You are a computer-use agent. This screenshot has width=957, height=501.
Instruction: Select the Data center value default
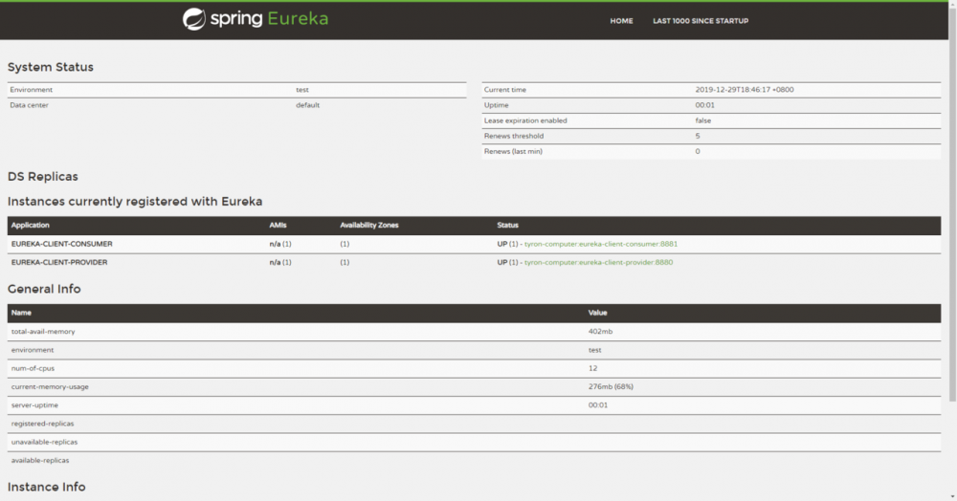point(307,105)
